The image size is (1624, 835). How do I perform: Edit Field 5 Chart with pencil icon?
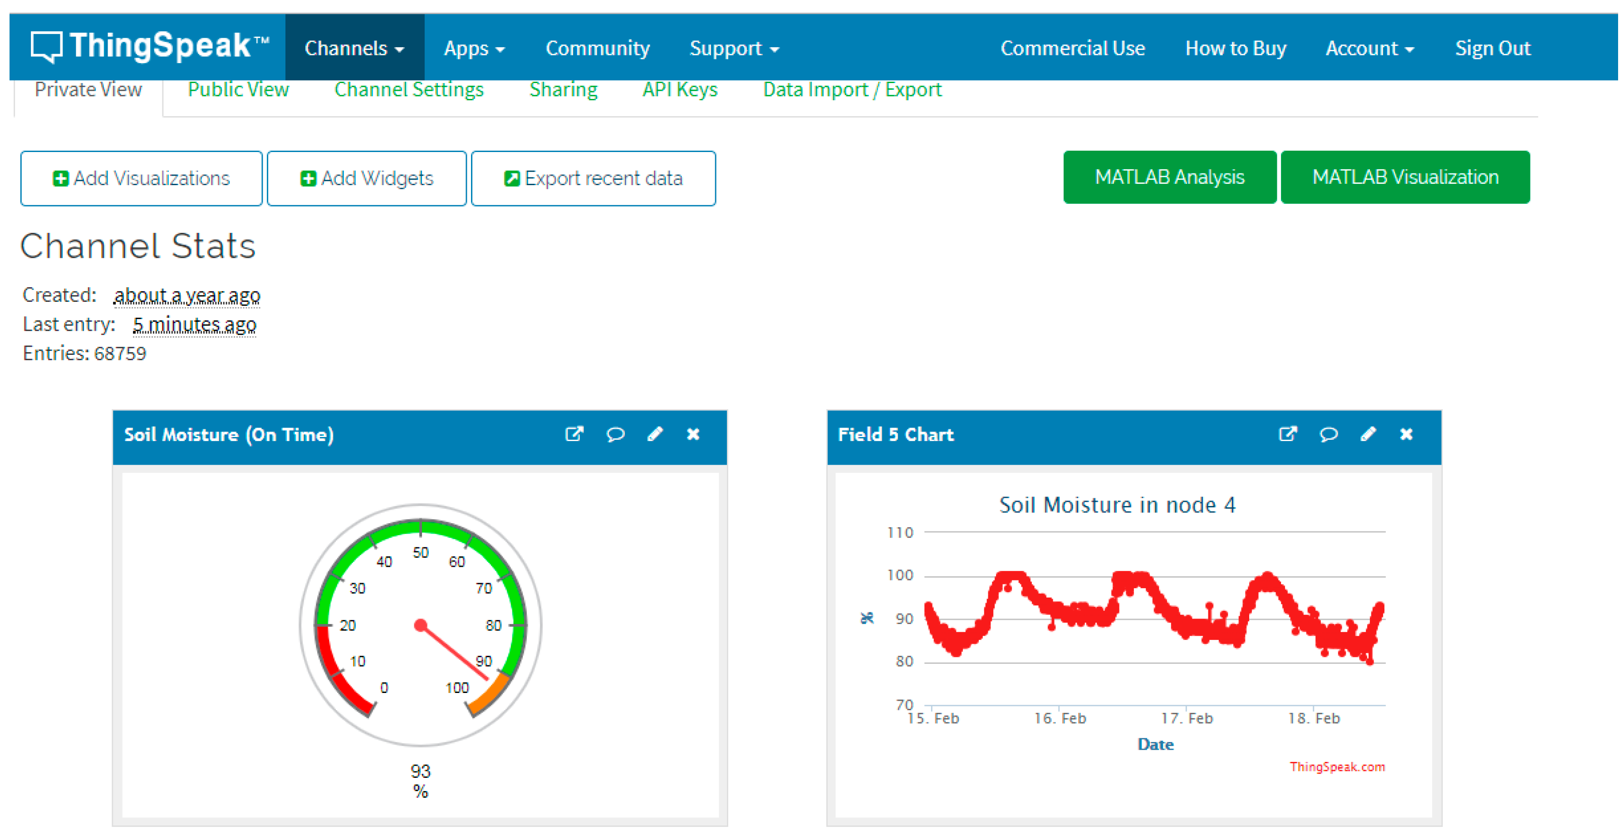[1368, 434]
